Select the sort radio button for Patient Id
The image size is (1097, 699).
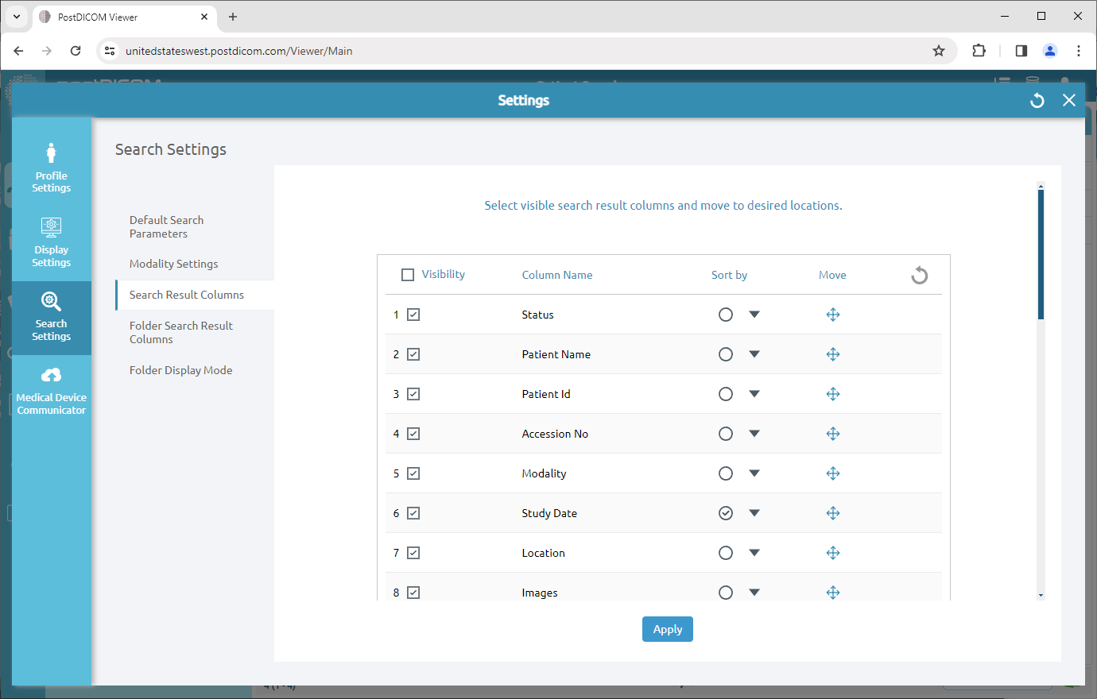(726, 393)
